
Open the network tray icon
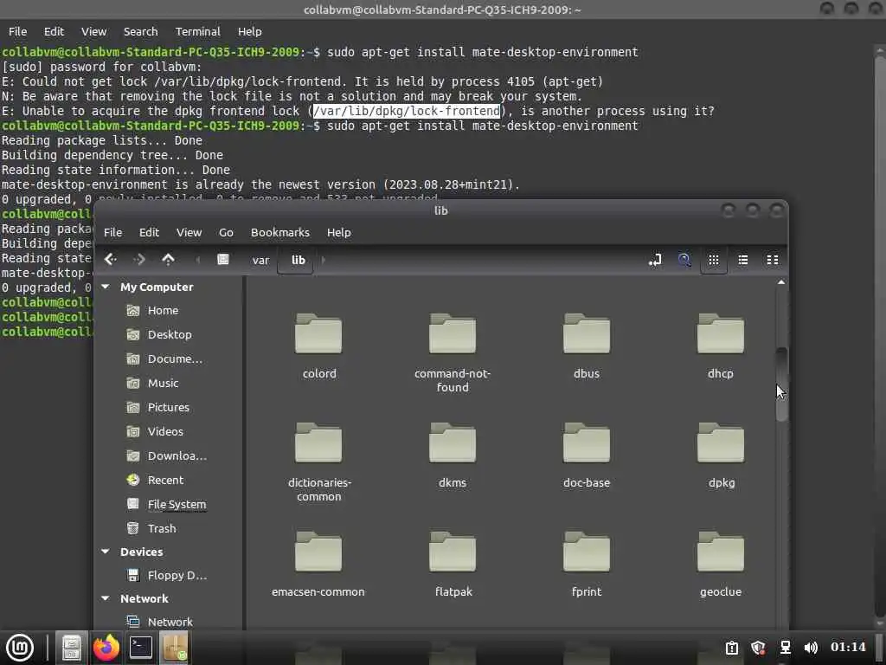pyautogui.click(x=786, y=648)
